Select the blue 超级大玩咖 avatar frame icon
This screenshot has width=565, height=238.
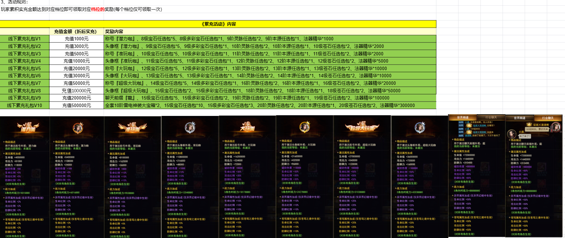pos(420,127)
